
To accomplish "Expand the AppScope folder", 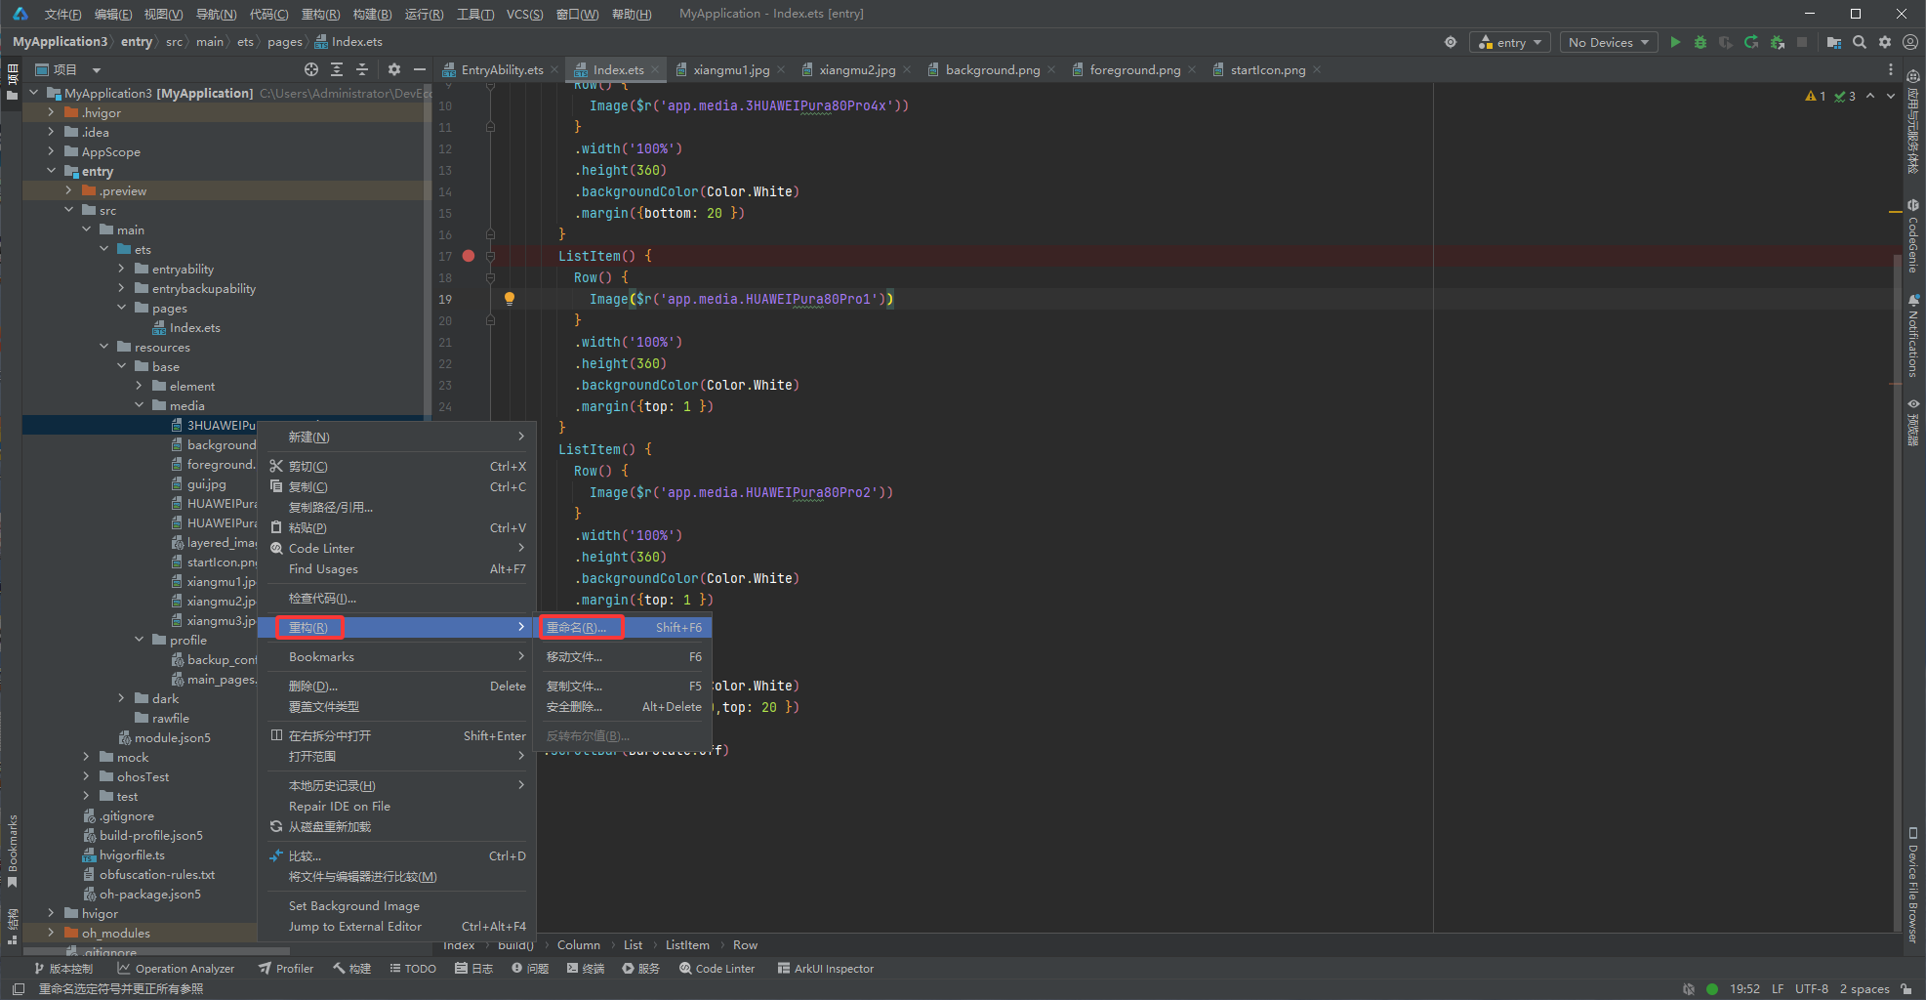I will pyautogui.click(x=51, y=151).
